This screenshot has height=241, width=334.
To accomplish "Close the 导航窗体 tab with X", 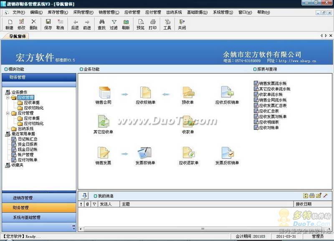I will coord(331,36).
